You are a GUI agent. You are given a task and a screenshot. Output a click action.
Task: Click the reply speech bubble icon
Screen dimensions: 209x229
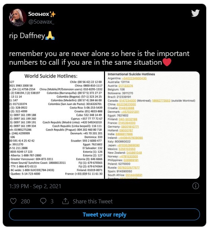tap(43, 201)
